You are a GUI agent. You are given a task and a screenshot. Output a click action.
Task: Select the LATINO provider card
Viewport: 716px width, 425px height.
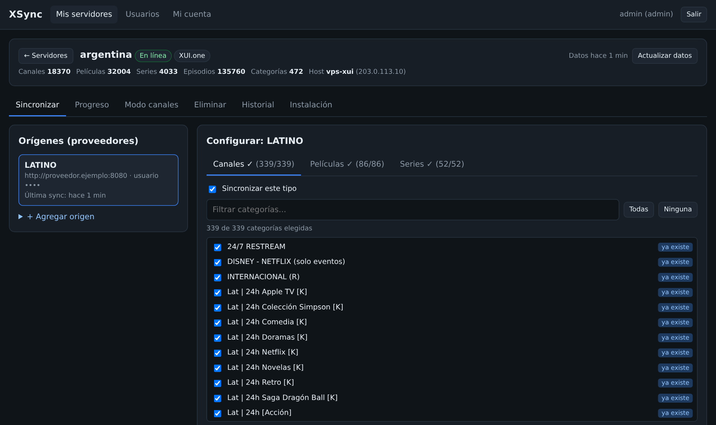(x=98, y=180)
